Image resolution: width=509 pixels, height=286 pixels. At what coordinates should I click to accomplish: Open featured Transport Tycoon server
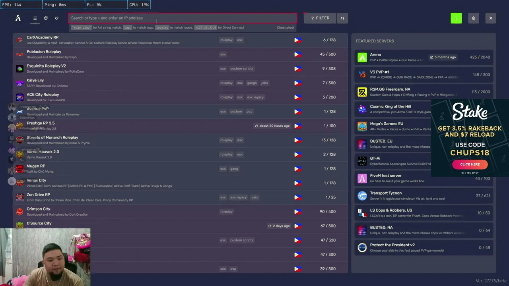tap(424, 195)
